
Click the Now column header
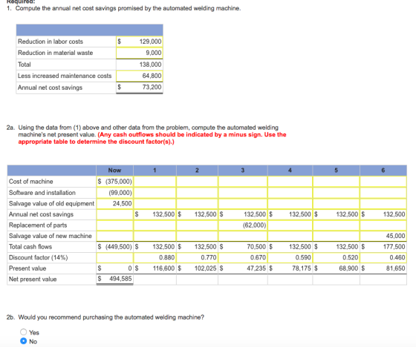(114, 171)
